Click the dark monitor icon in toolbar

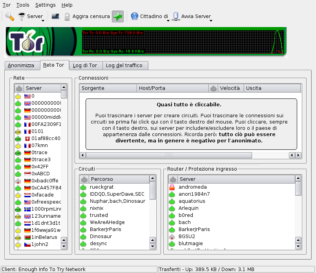tap(55, 16)
